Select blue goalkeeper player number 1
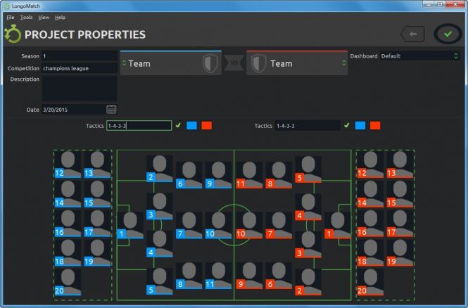Screen dimensions: 468x308 point(129,226)
